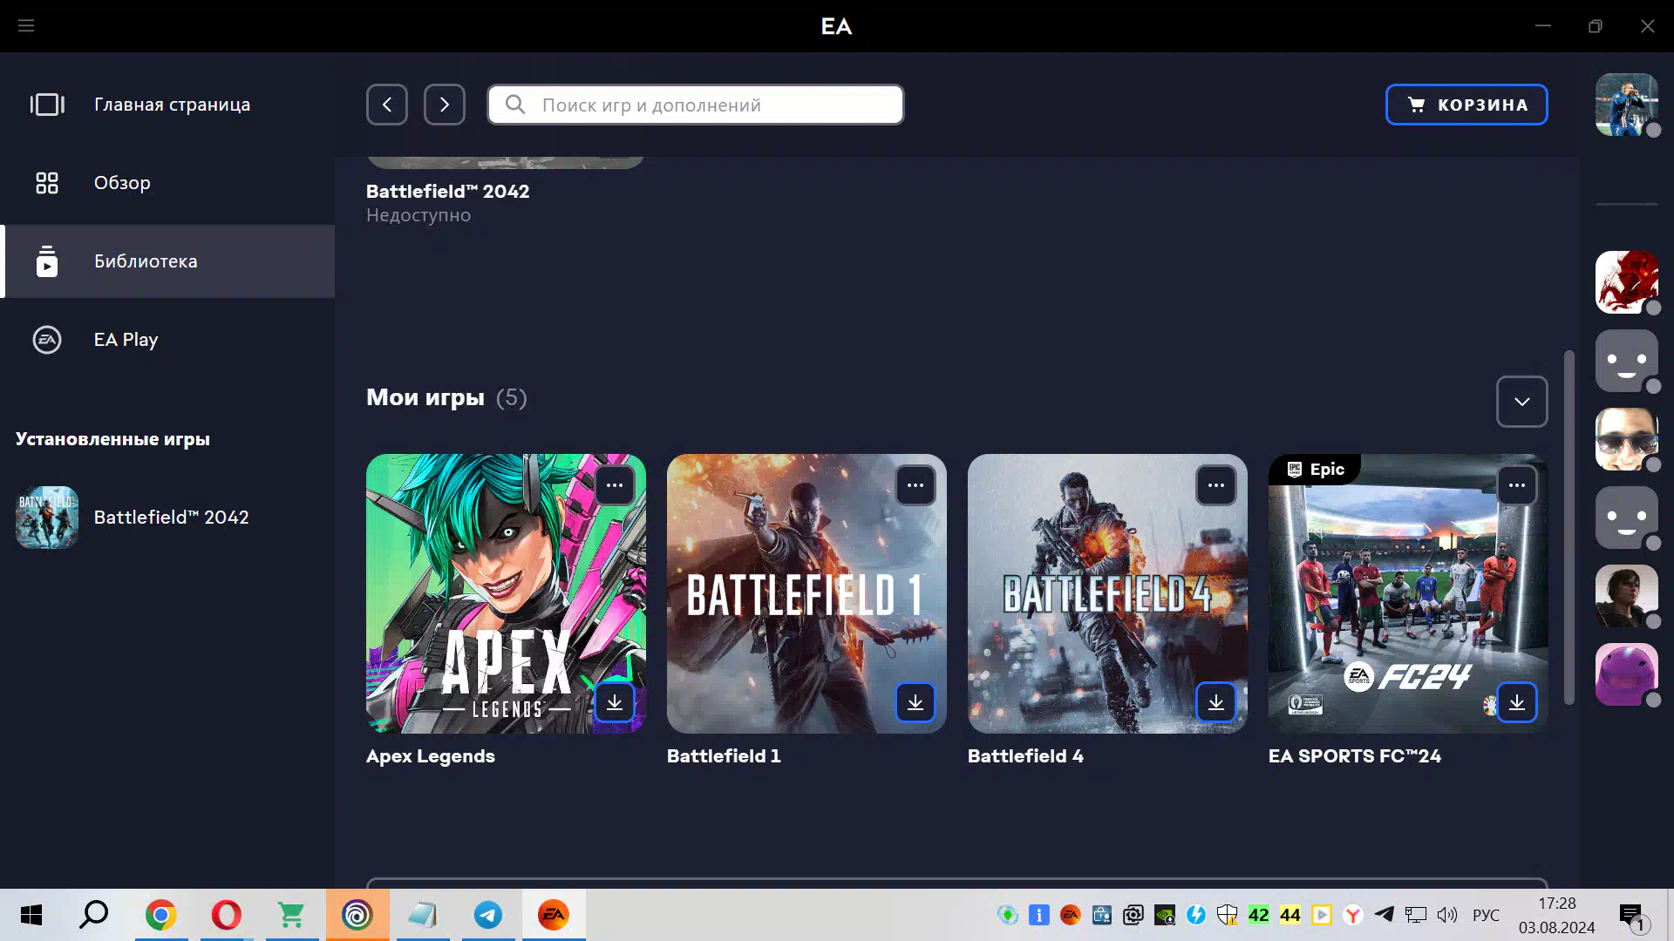Download Apex Legends

coord(615,702)
